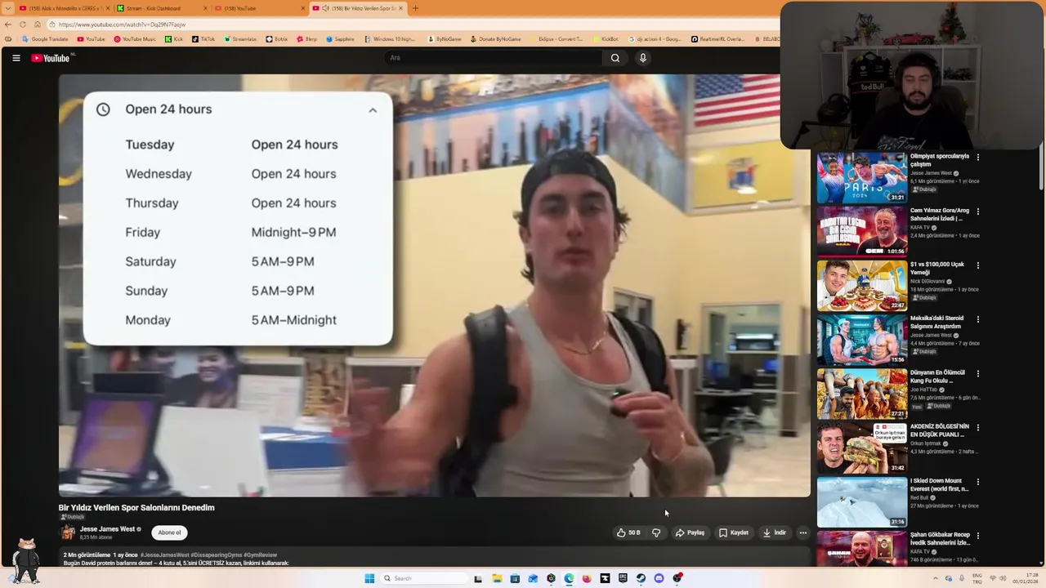Click the video player to pause
The image size is (1046, 588).
pos(434,286)
